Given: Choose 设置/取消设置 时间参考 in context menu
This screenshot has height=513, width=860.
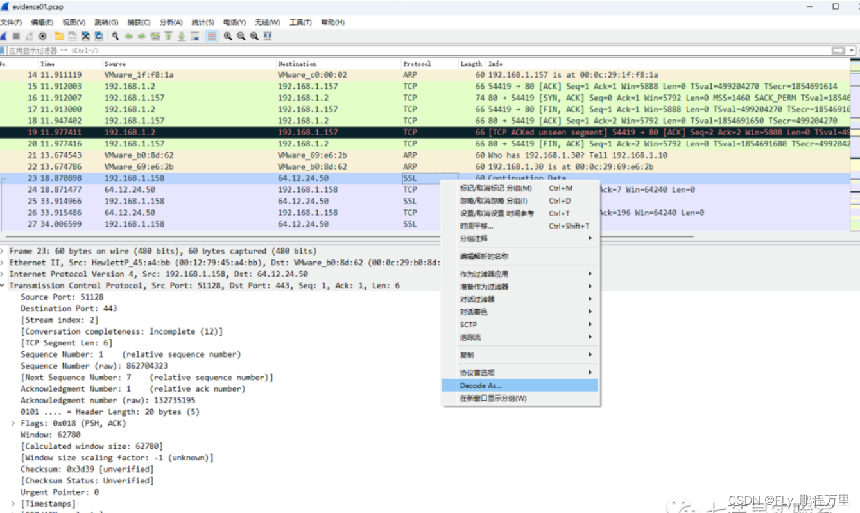Looking at the screenshot, I should click(x=520, y=213).
